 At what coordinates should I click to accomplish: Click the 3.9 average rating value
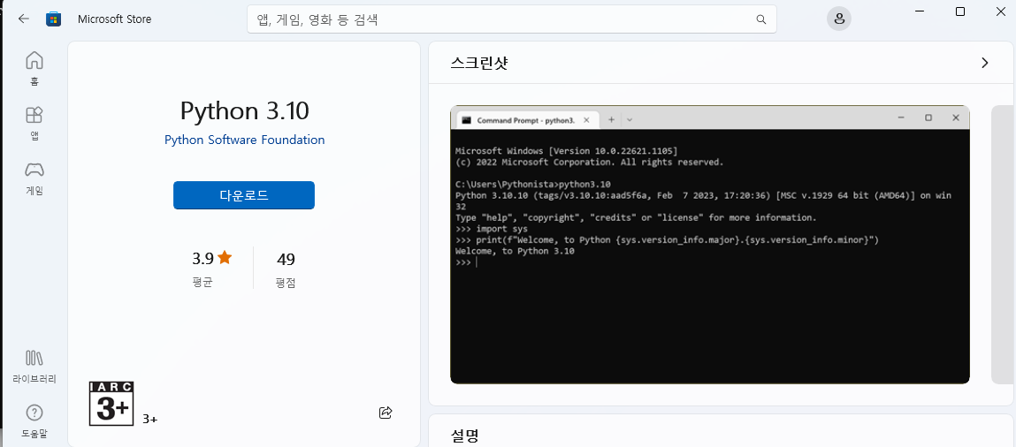click(x=202, y=259)
